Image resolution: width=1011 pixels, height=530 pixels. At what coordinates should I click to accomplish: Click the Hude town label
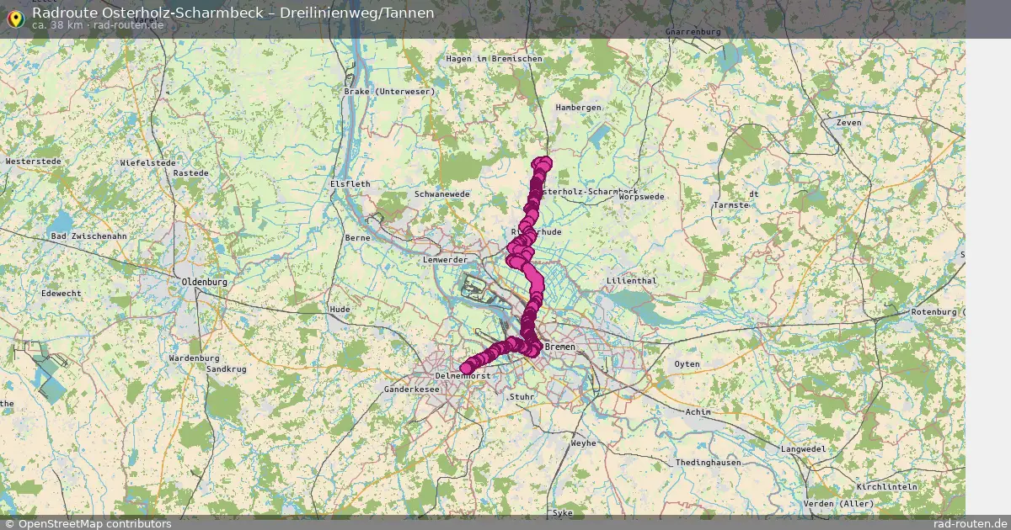(340, 310)
